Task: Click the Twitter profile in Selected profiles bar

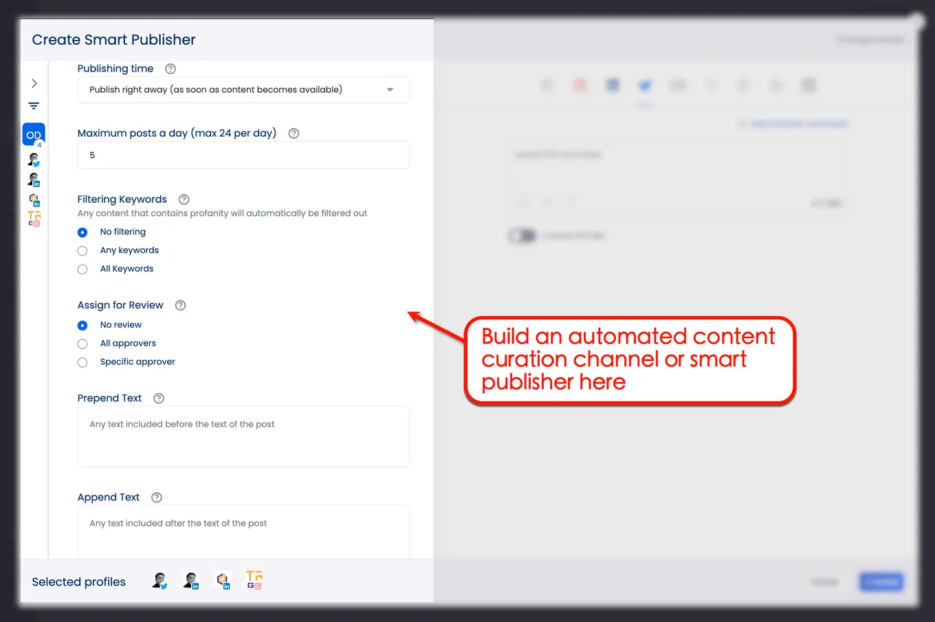Action: pos(159,581)
